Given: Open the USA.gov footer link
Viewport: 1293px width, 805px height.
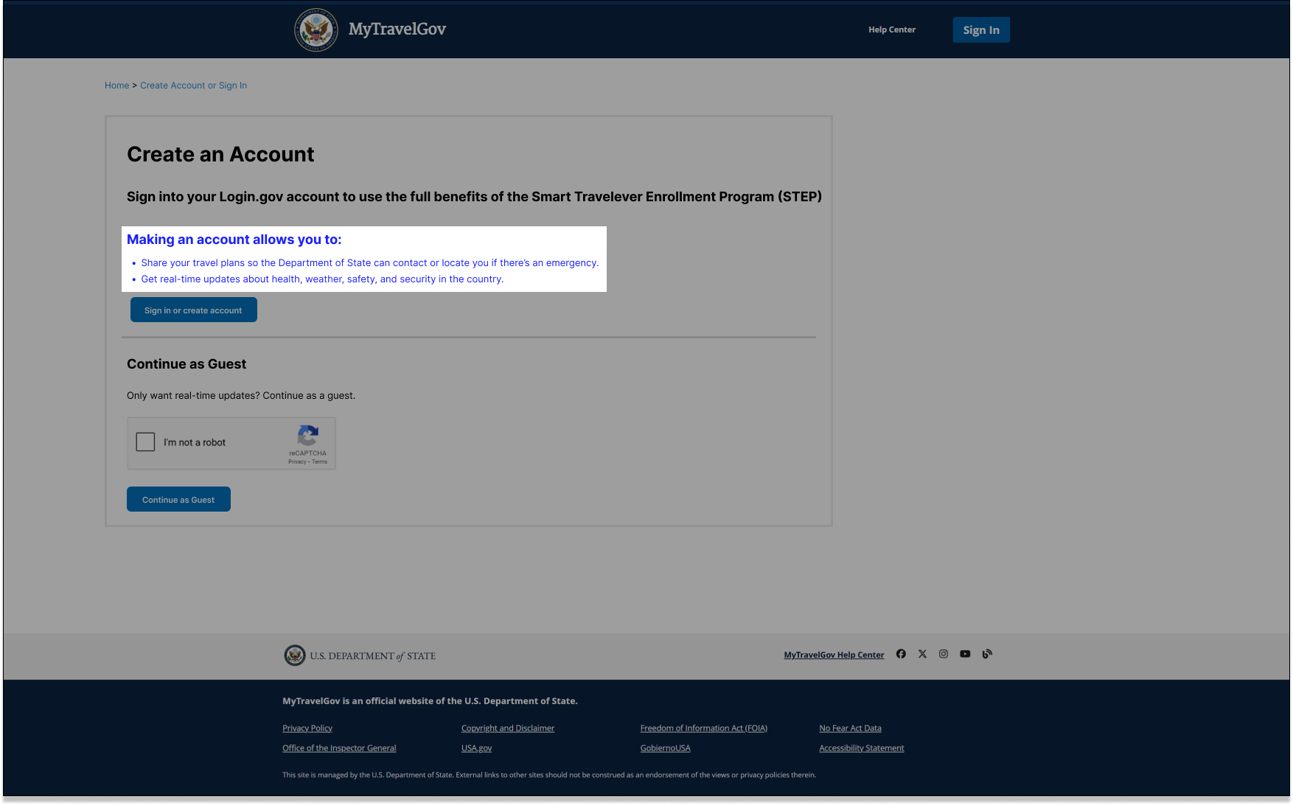Looking at the screenshot, I should click(x=476, y=748).
